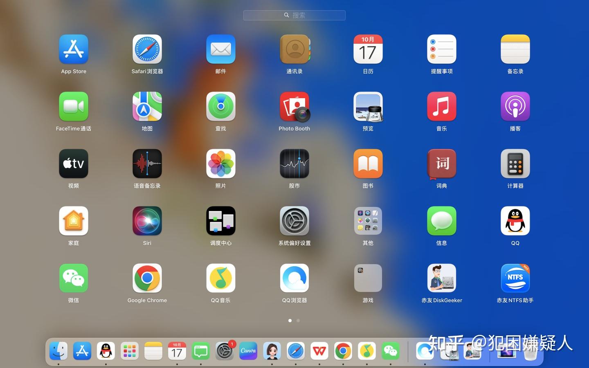The height and width of the screenshot is (368, 589).
Task: Open 微信 WeChat in the Launchpad grid
Action: point(74,278)
